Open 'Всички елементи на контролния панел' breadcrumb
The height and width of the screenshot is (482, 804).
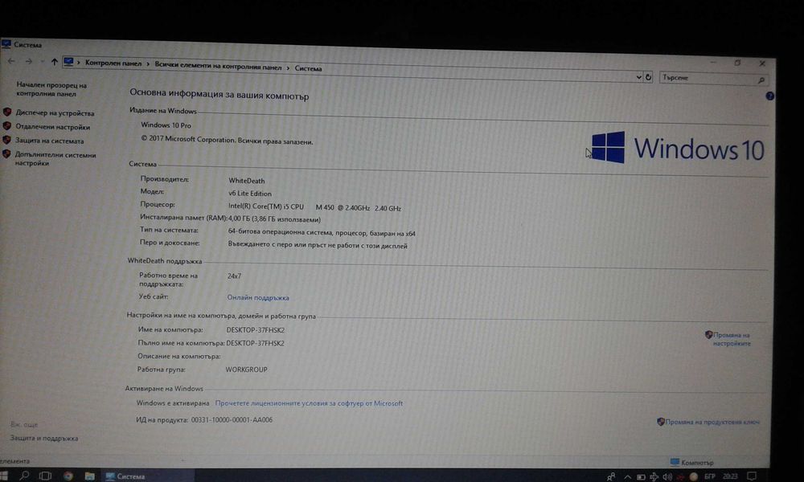(x=218, y=66)
